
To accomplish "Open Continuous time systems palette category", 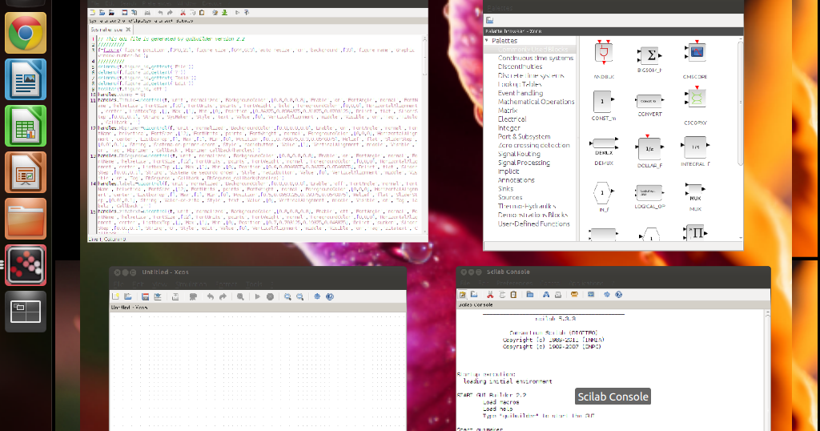I will point(536,58).
